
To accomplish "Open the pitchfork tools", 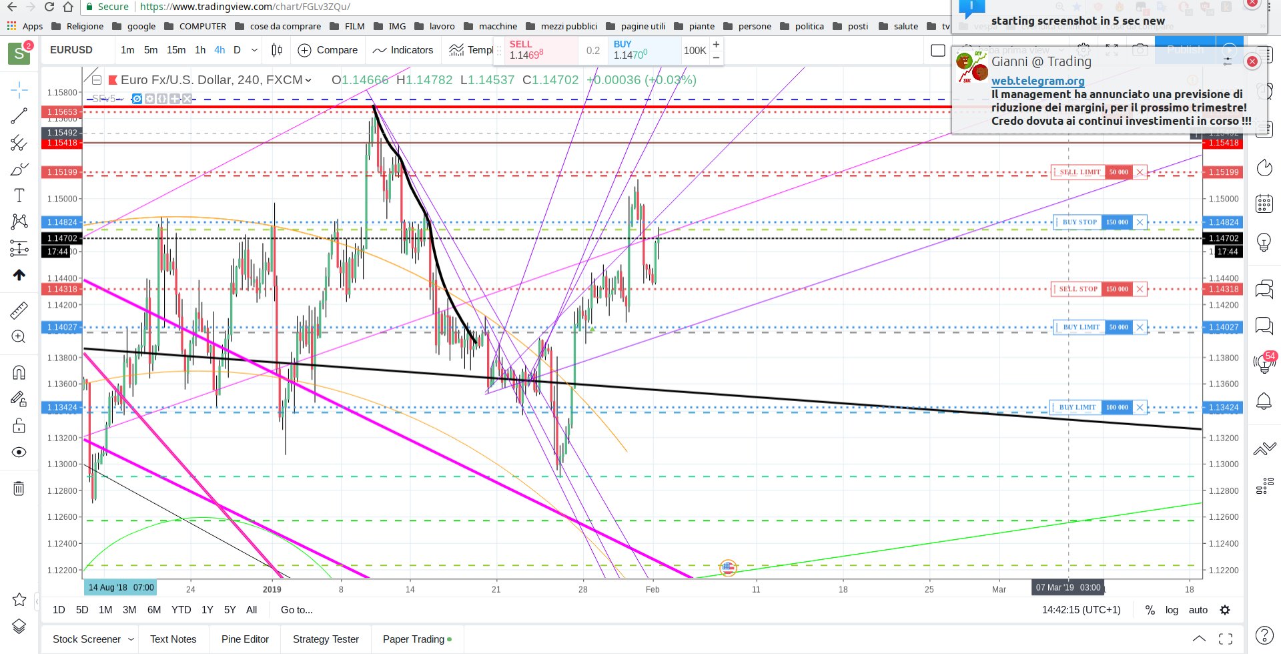I will coord(19,143).
